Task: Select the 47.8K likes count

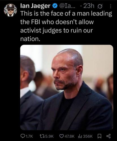Action: coord(70,136)
